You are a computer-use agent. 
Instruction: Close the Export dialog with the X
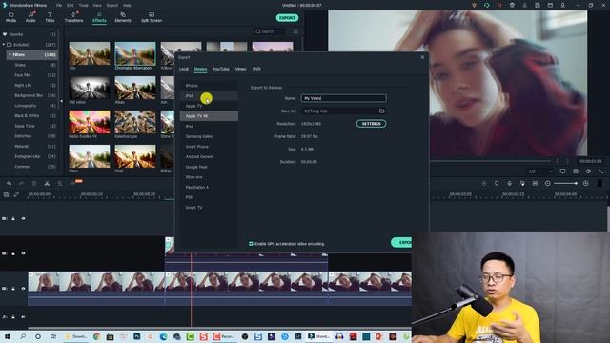pos(422,57)
